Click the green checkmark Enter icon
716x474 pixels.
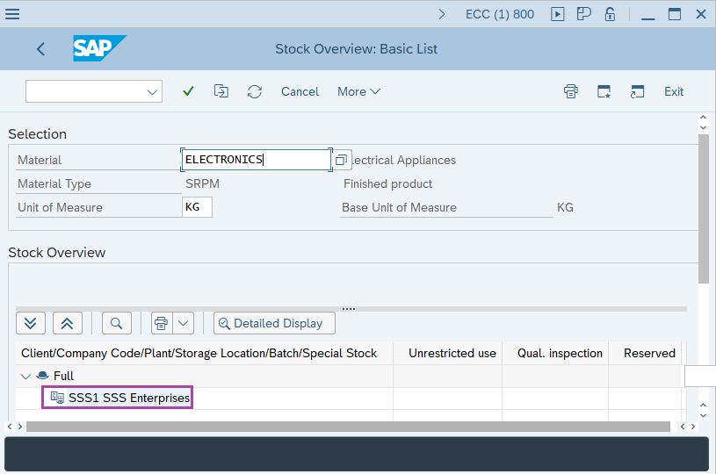point(188,91)
